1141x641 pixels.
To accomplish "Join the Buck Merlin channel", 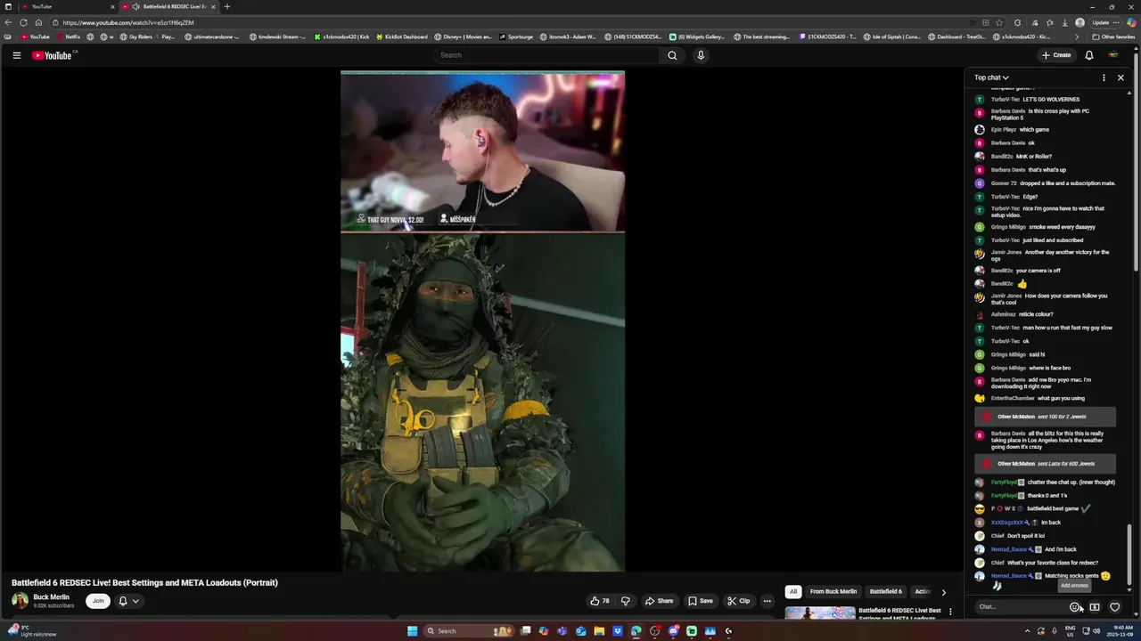I will point(98,601).
